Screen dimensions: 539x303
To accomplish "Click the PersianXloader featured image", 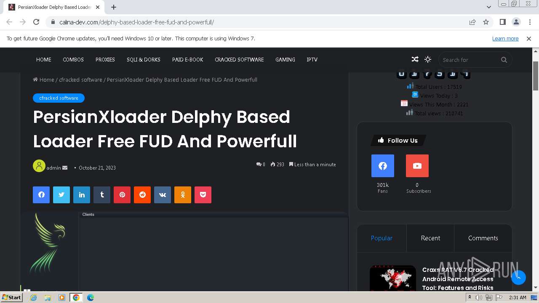I will (x=184, y=251).
